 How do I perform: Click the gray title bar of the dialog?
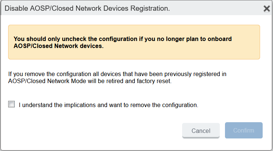214,8
